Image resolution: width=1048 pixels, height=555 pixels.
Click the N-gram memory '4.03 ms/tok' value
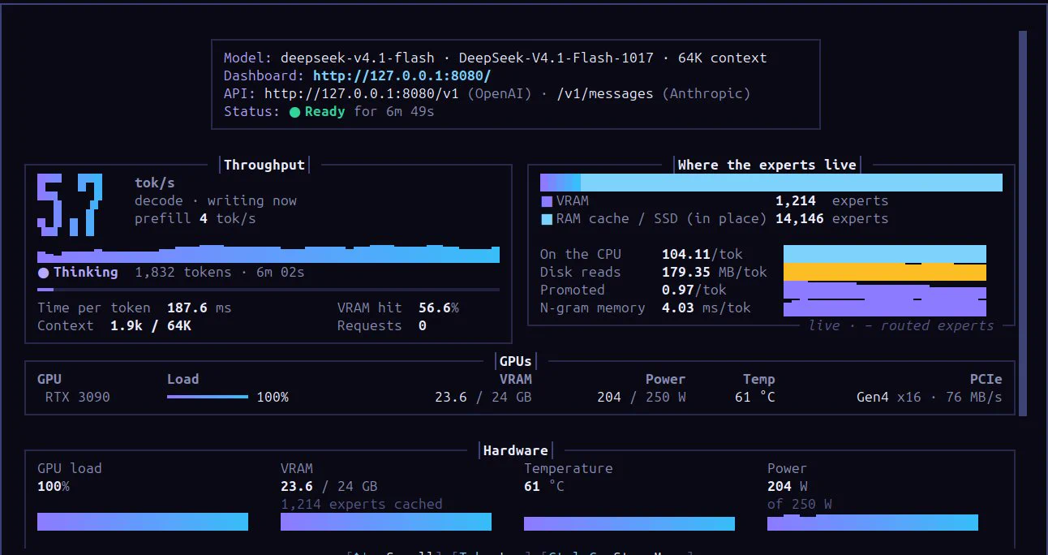[707, 308]
